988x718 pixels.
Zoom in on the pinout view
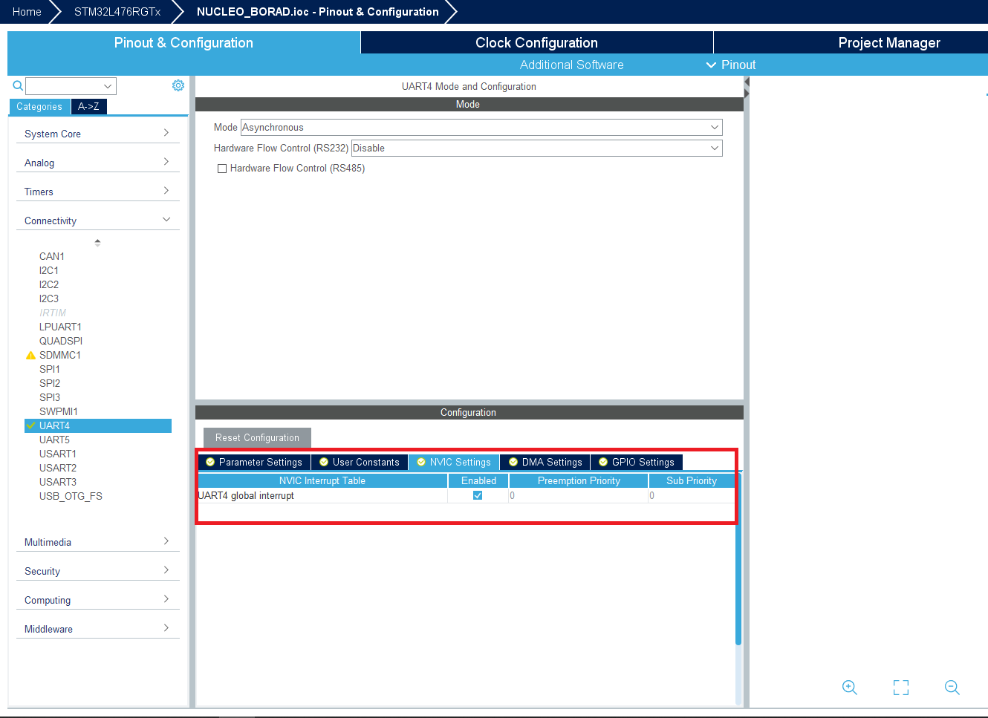[850, 688]
